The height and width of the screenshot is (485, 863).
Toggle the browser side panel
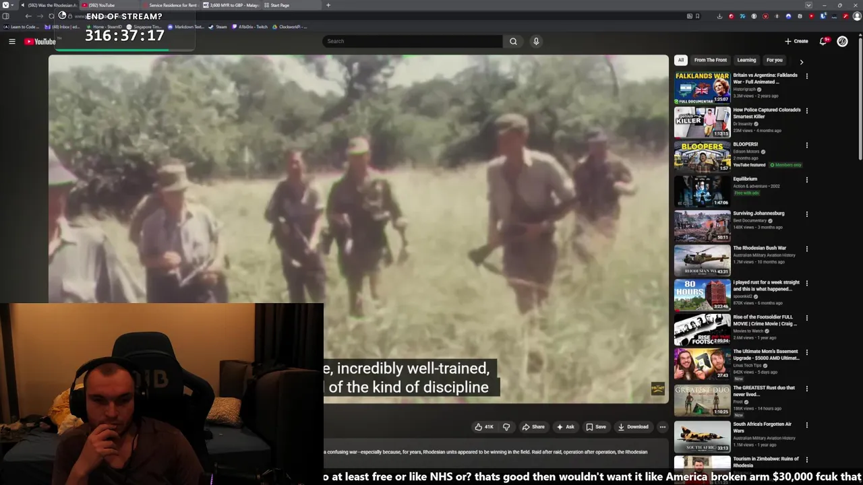(x=5, y=16)
